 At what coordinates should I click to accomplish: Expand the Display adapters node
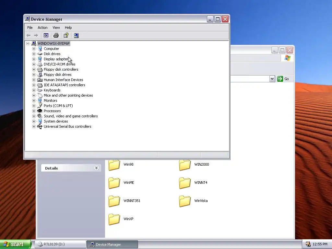pyautogui.click(x=34, y=59)
